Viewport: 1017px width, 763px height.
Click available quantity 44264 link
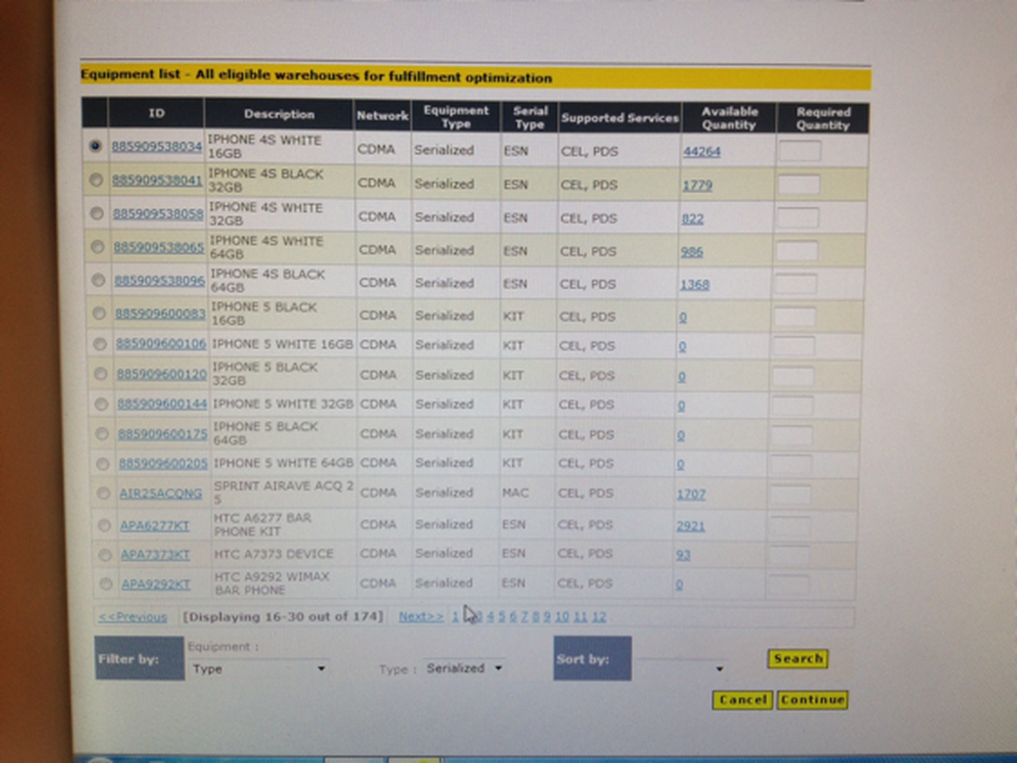702,151
